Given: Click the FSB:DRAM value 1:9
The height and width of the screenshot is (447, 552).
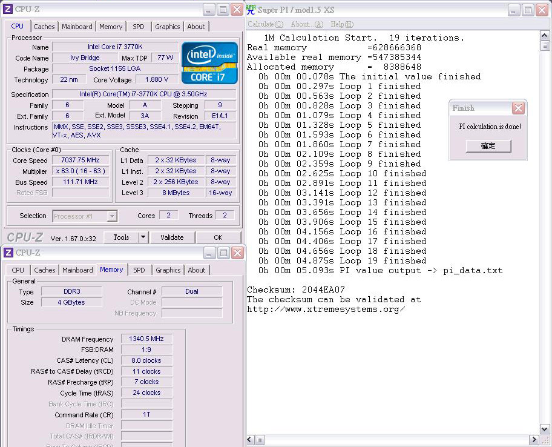Looking at the screenshot, I should point(146,349).
